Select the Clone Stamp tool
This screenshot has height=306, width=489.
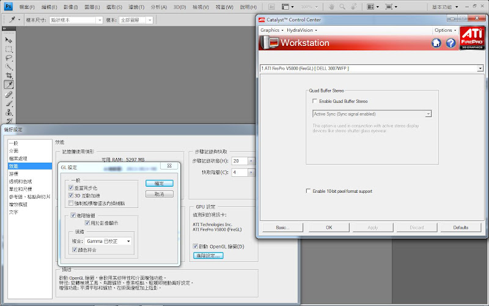(x=9, y=113)
